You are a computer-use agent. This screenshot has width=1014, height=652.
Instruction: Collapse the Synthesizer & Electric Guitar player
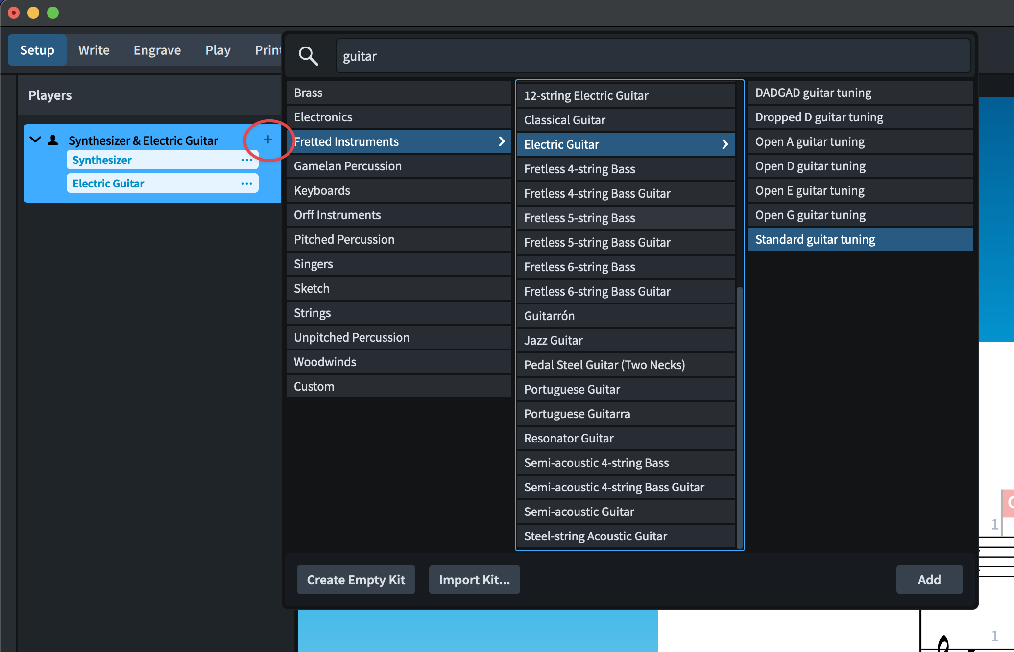click(35, 140)
